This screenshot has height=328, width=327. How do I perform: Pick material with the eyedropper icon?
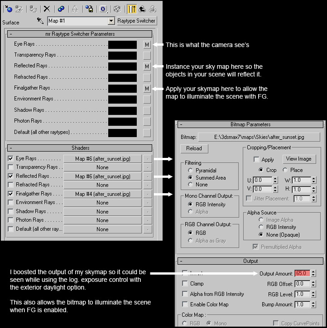[40, 21]
